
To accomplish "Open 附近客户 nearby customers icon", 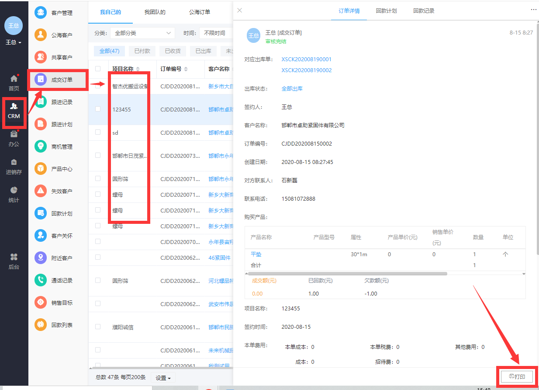I will tap(41, 258).
